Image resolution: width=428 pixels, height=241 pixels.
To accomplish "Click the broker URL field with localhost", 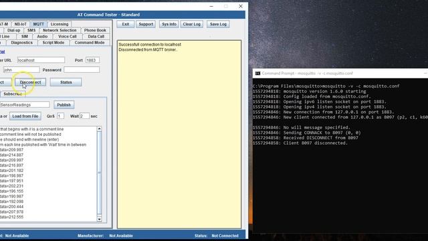I will click(41, 60).
